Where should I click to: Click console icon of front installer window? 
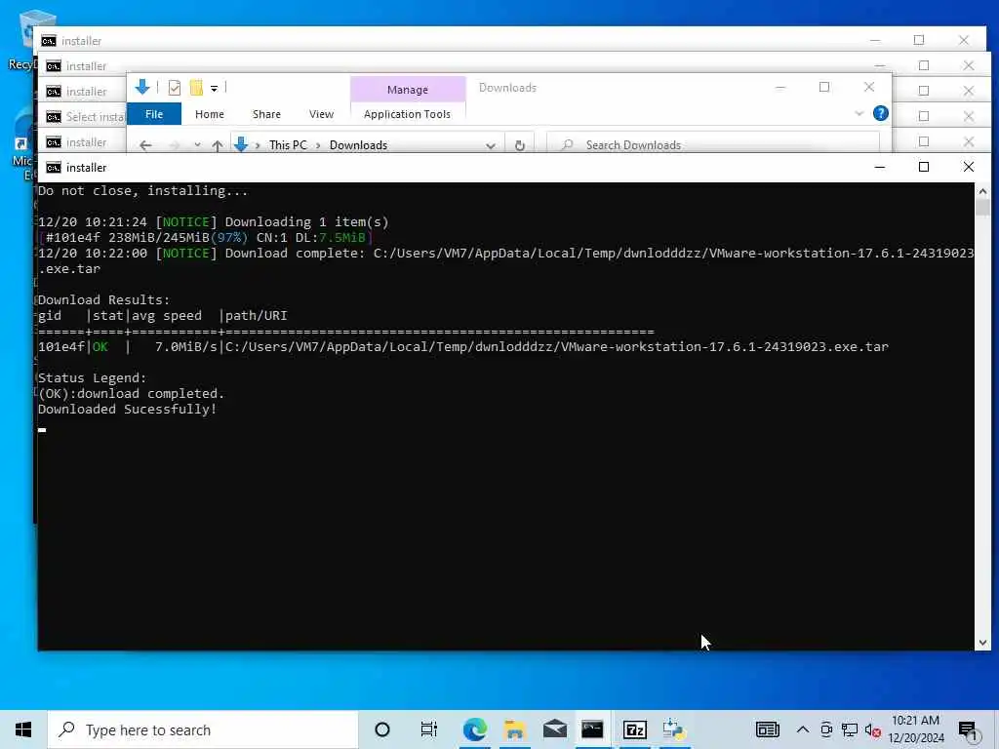click(x=54, y=168)
